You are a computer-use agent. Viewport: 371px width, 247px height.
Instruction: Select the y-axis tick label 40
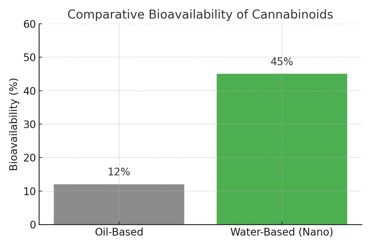[x=30, y=91]
